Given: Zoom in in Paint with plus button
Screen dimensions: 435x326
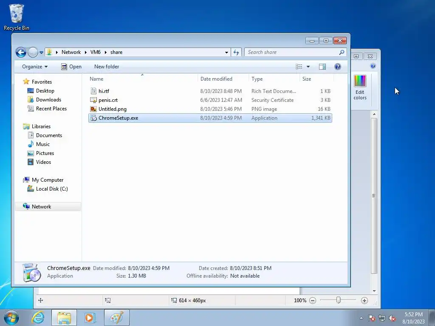Looking at the screenshot, I should (364, 301).
